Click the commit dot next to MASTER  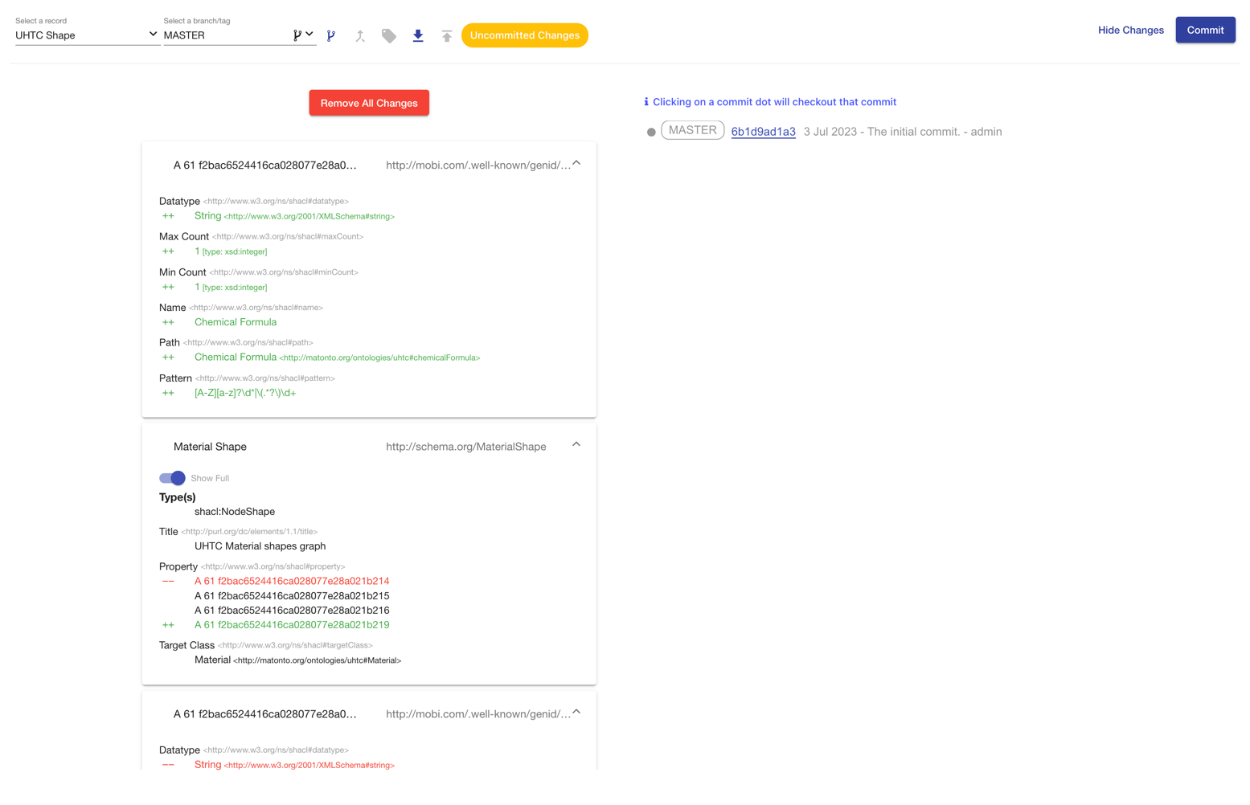651,131
